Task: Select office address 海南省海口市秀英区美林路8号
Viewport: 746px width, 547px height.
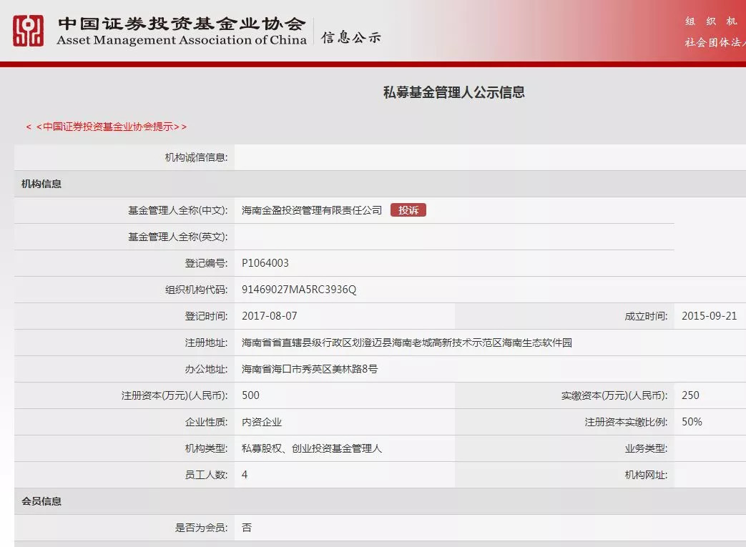Action: tap(310, 369)
